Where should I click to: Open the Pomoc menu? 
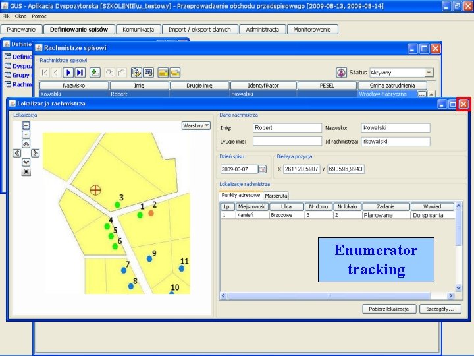coord(39,16)
